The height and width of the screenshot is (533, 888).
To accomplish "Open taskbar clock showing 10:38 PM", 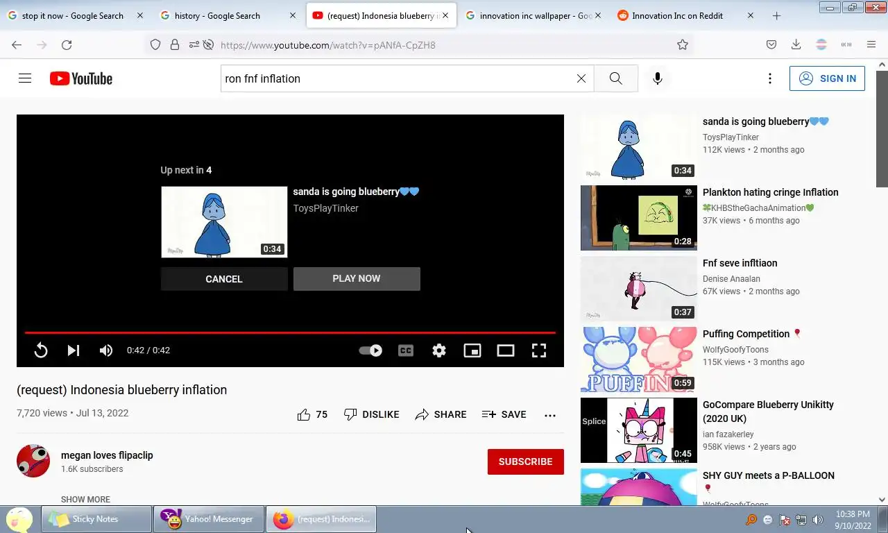I will [x=853, y=520].
